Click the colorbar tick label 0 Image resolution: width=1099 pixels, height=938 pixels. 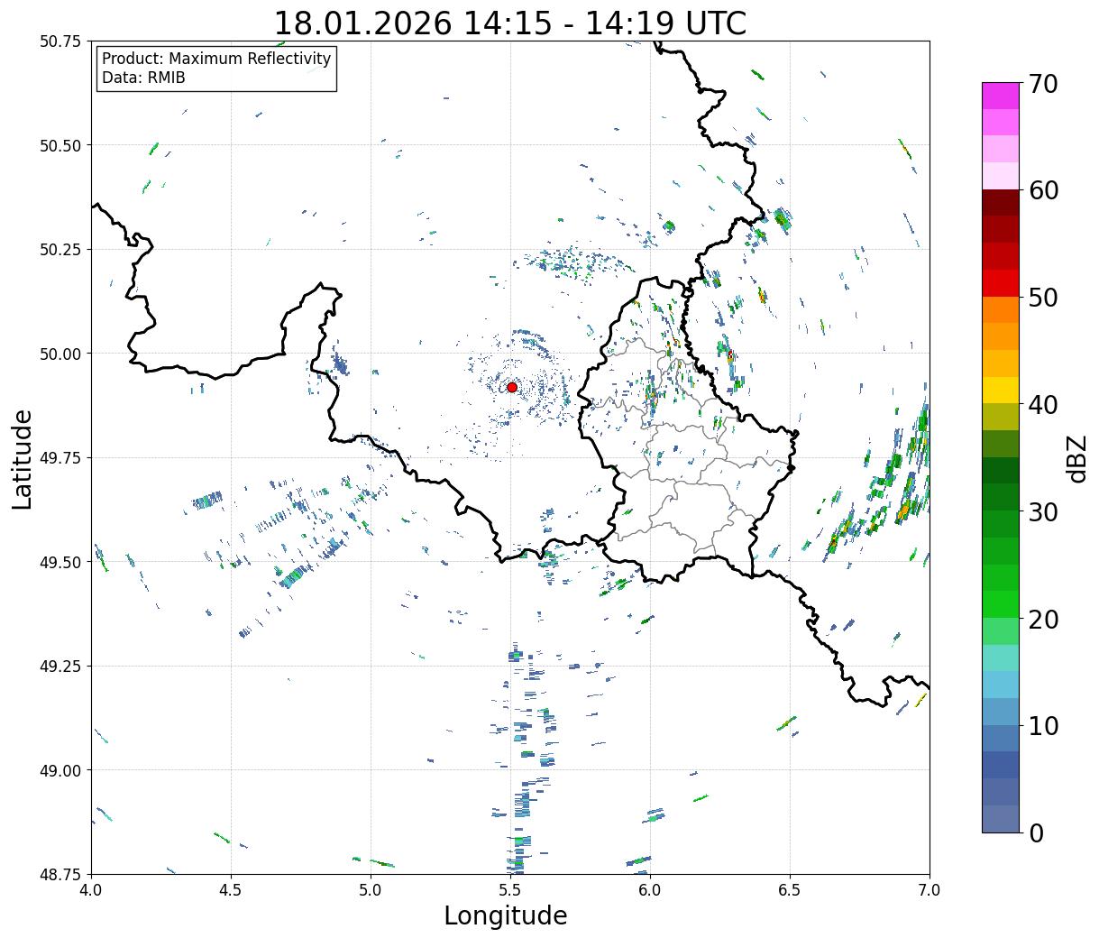[1036, 832]
